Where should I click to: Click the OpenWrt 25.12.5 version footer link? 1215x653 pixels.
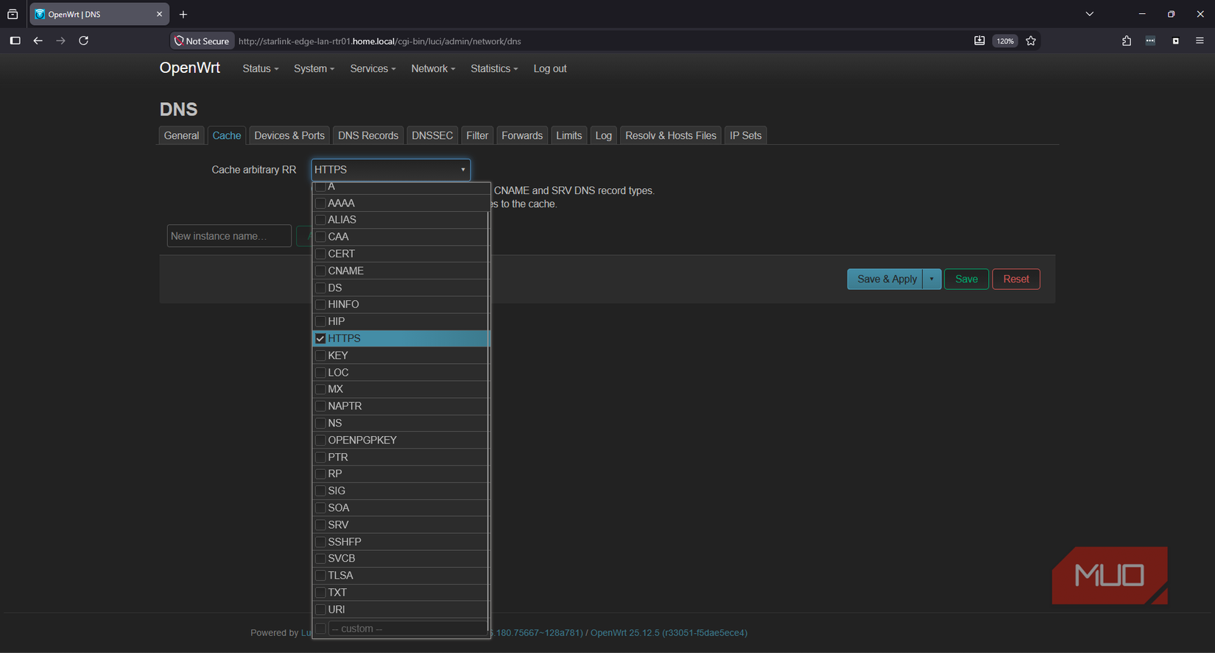pos(669,632)
